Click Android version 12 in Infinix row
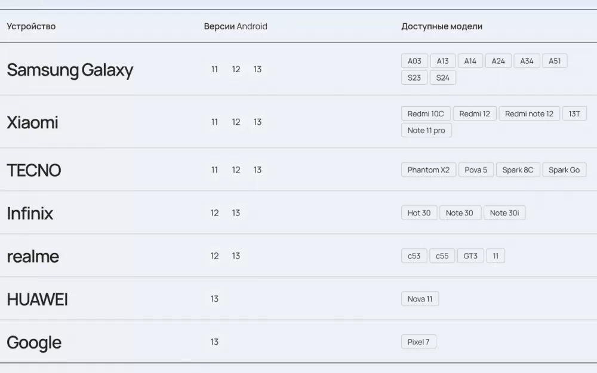Screen dimensions: 597x373 coord(215,213)
